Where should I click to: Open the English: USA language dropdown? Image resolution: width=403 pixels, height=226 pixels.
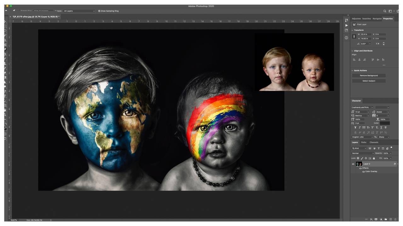coord(362,137)
